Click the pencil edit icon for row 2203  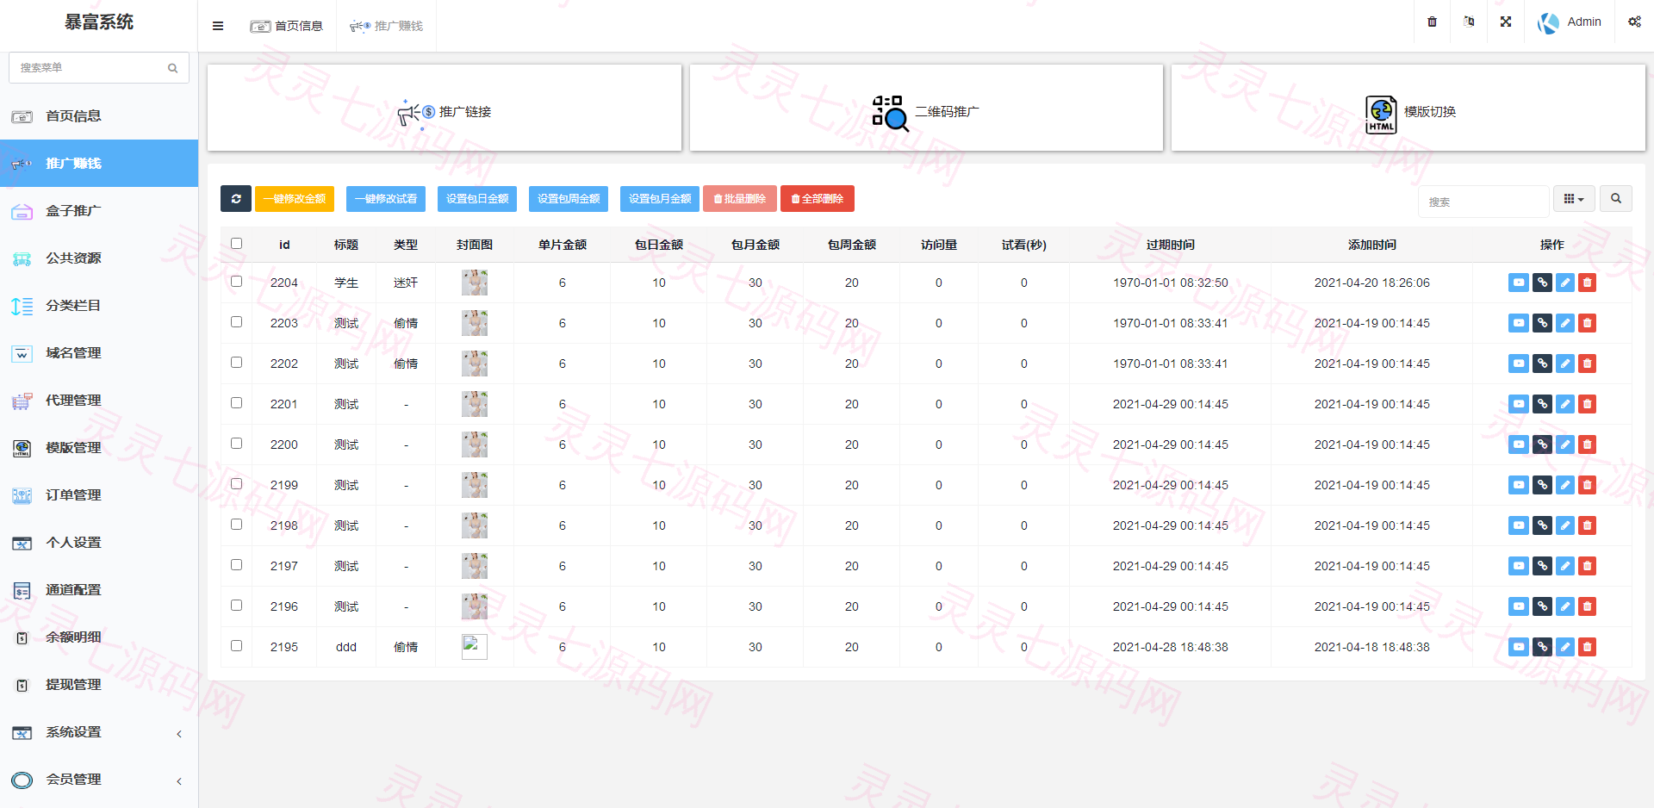(1564, 323)
